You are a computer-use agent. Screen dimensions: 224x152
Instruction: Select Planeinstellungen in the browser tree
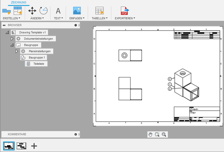40,51
